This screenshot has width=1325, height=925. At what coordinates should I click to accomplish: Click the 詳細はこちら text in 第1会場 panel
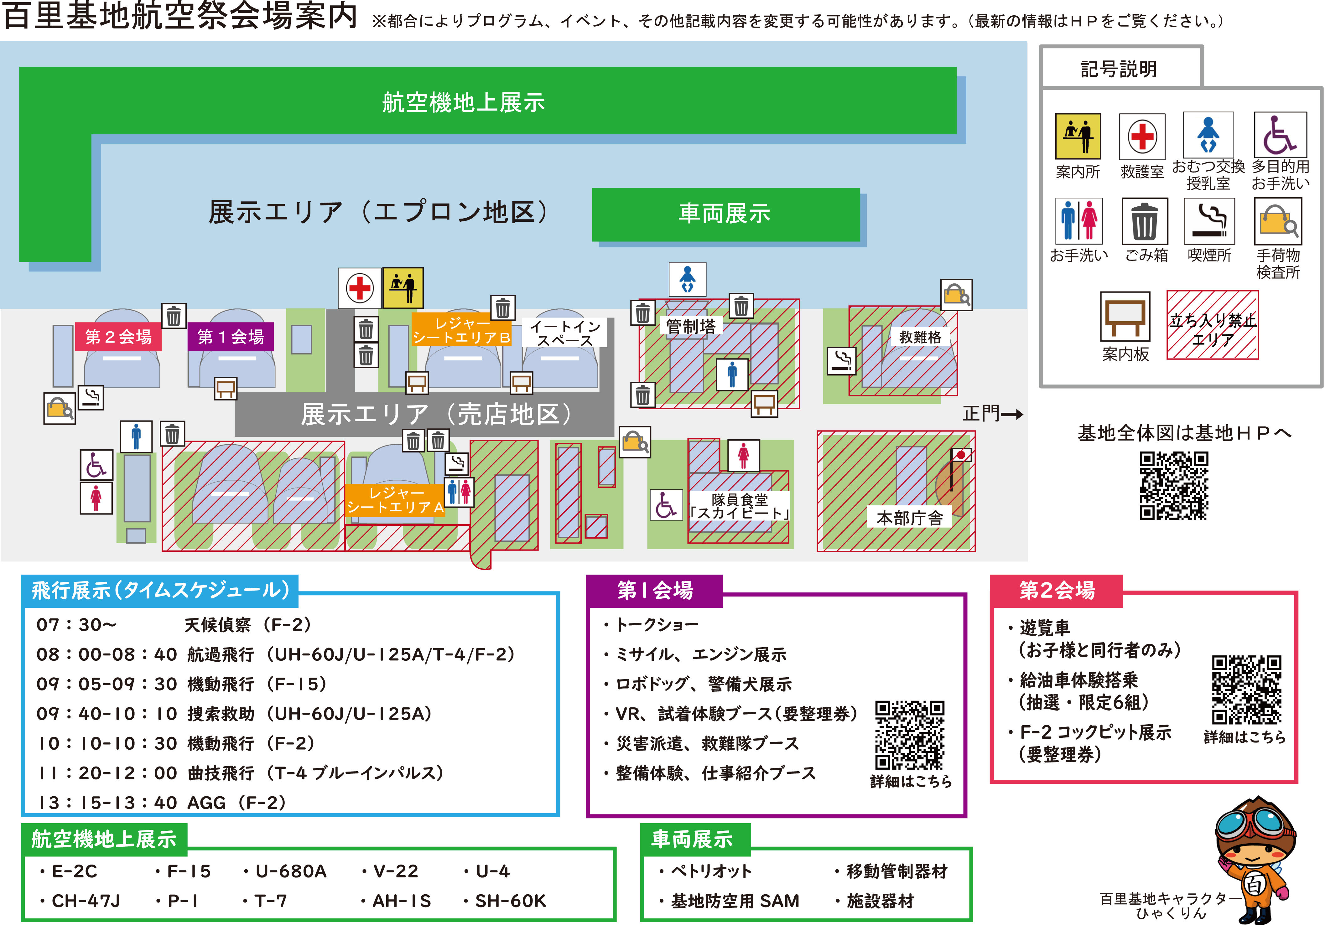click(x=911, y=781)
